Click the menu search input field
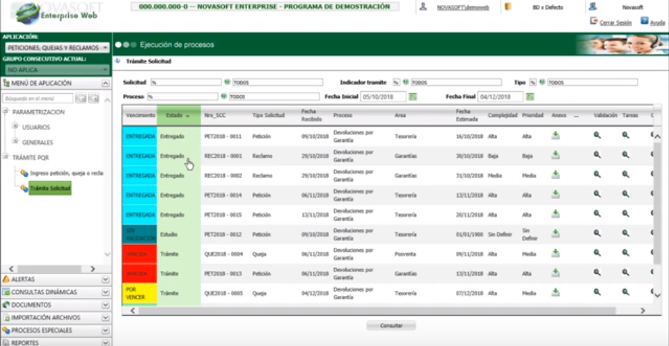 pyautogui.click(x=38, y=99)
